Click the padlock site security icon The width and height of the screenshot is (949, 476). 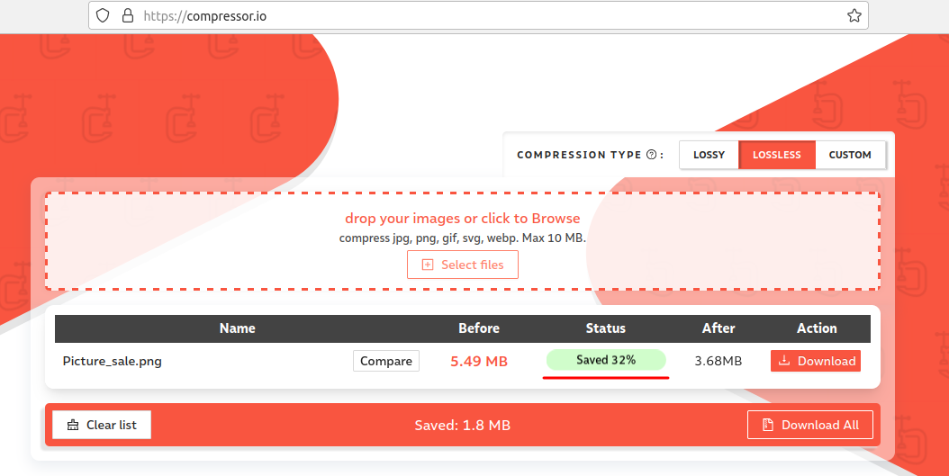click(x=128, y=15)
